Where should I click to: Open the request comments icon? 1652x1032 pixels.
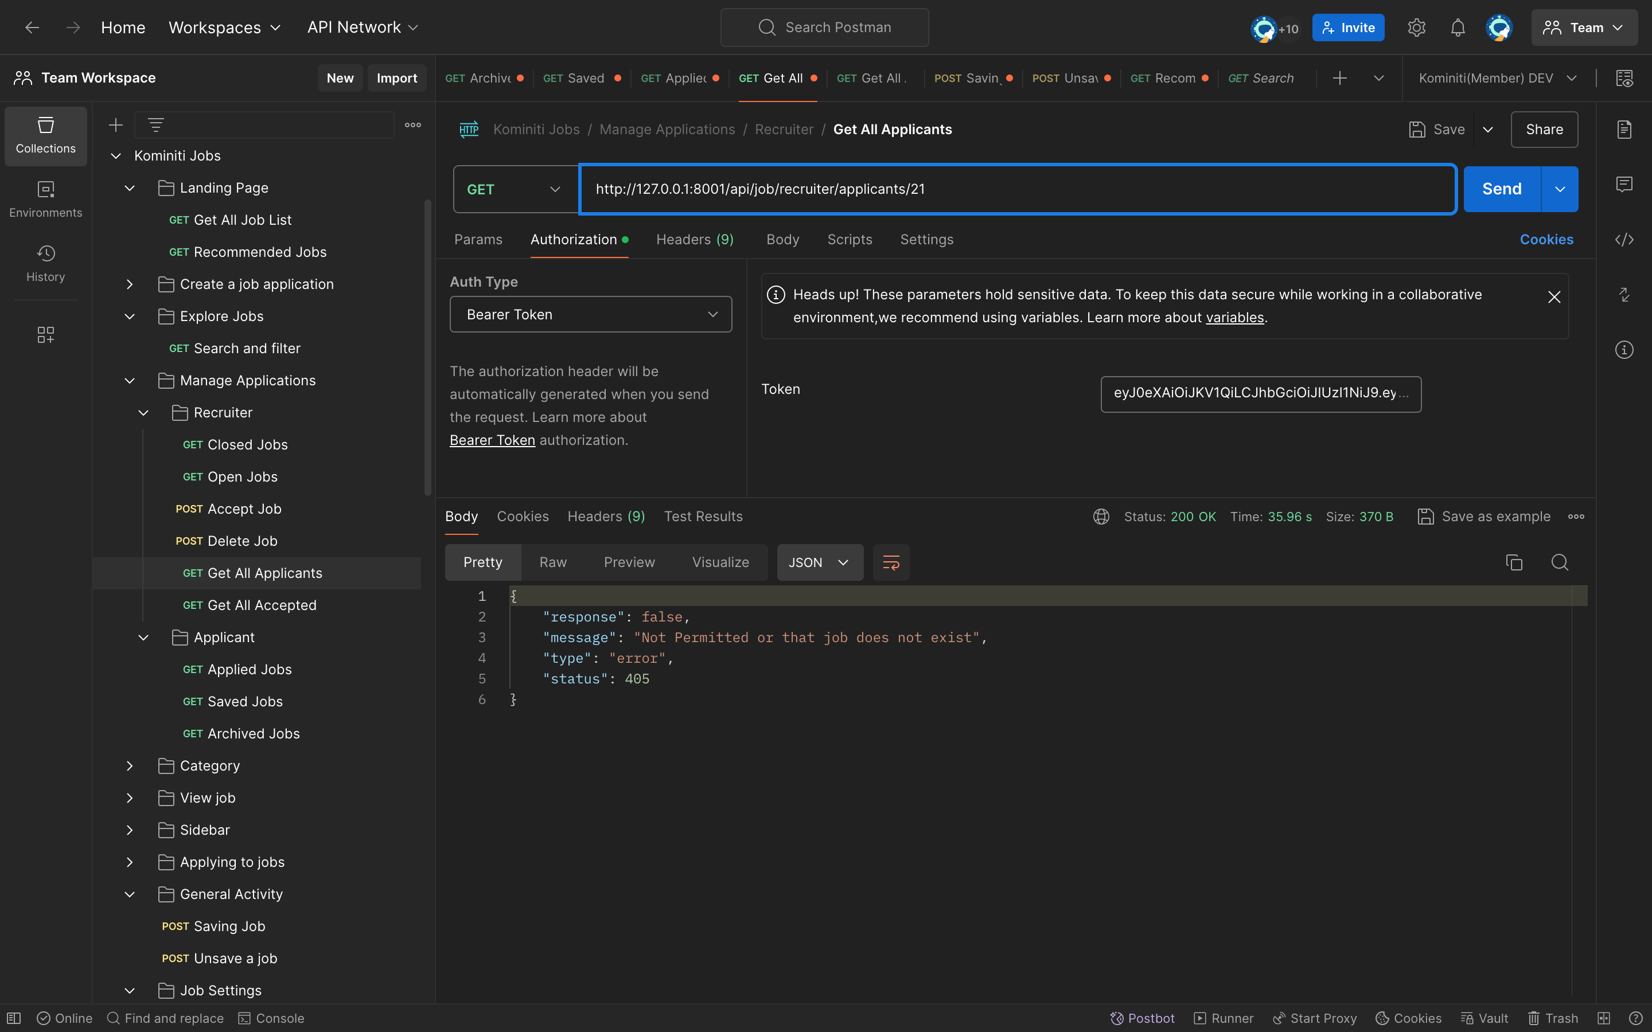(1624, 184)
